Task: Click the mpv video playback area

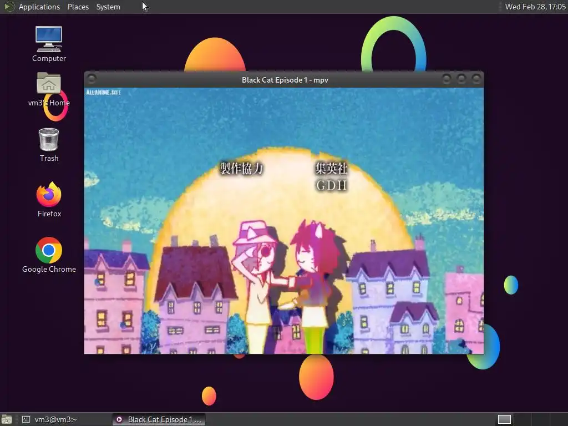Action: (x=284, y=221)
